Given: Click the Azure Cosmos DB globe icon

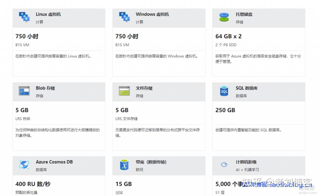Looking at the screenshot, I should tap(24, 165).
